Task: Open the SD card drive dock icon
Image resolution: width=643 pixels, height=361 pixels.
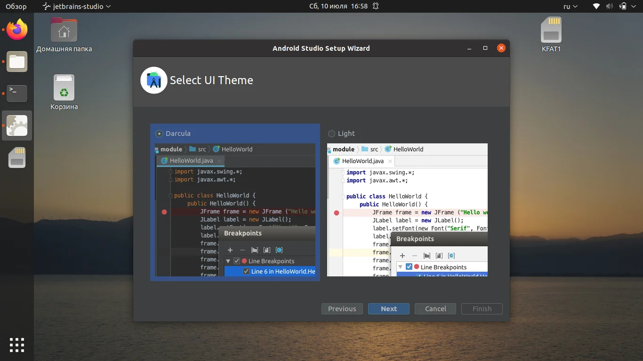Action: (x=17, y=158)
